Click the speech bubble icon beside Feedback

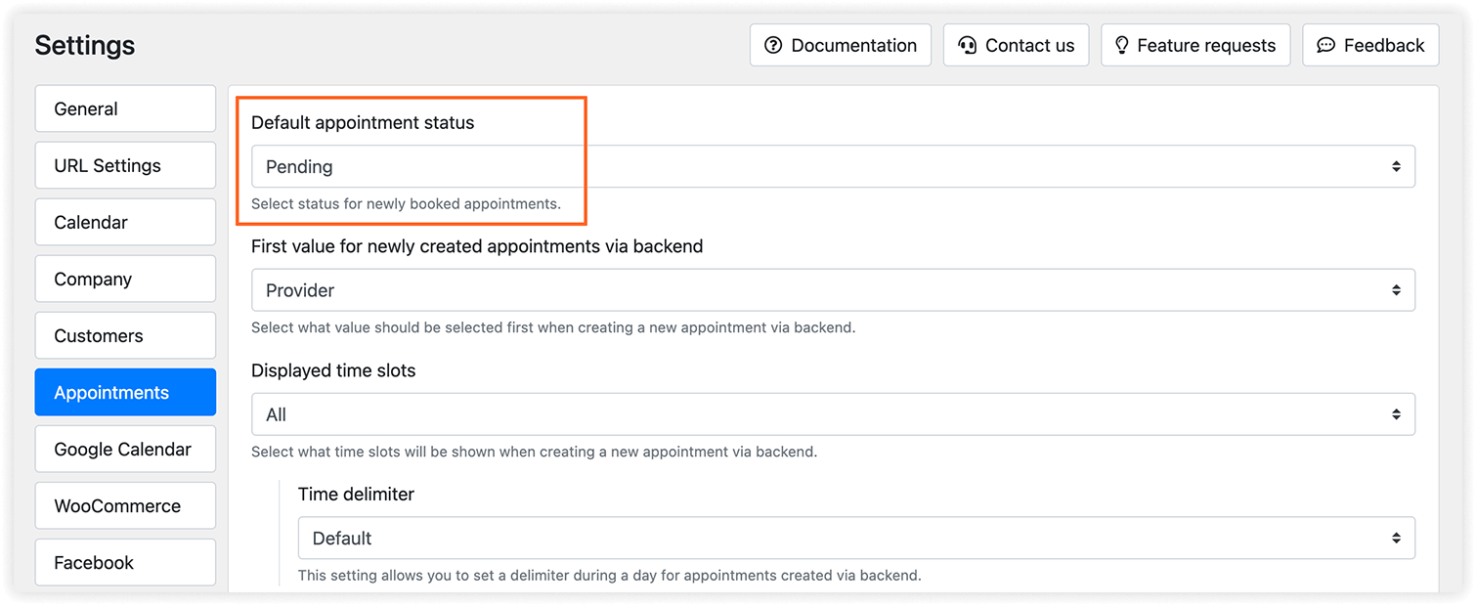pyautogui.click(x=1325, y=45)
